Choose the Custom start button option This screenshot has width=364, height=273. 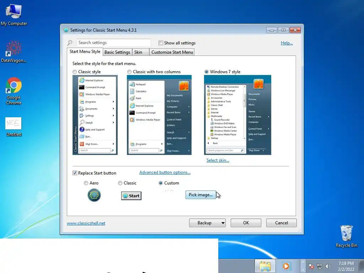pyautogui.click(x=160, y=183)
